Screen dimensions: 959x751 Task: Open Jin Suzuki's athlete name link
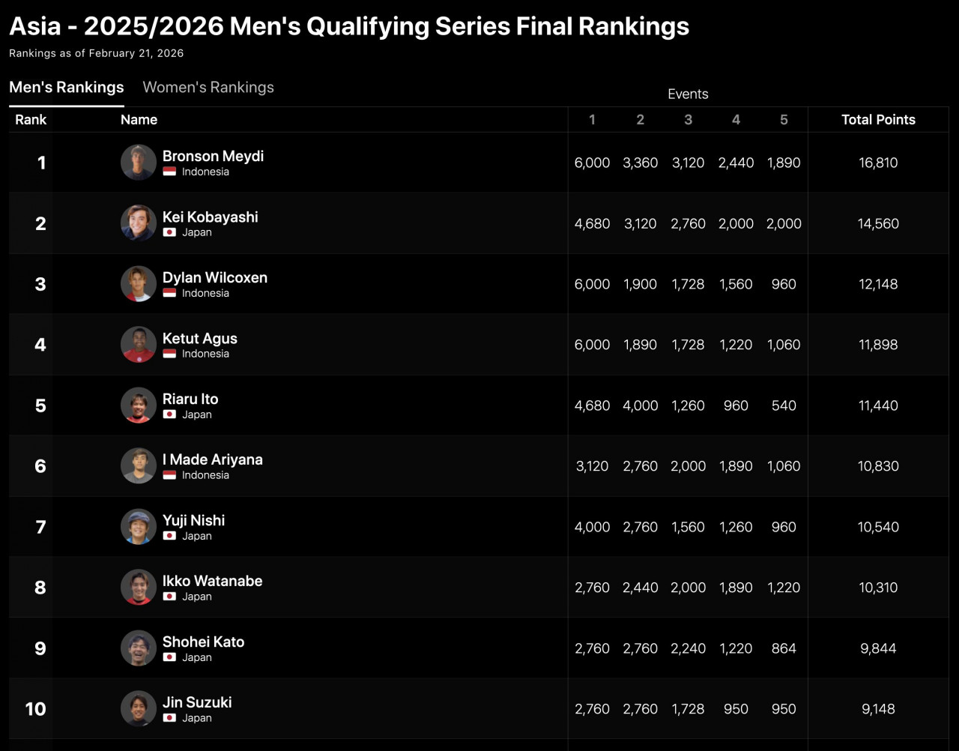pyautogui.click(x=197, y=702)
